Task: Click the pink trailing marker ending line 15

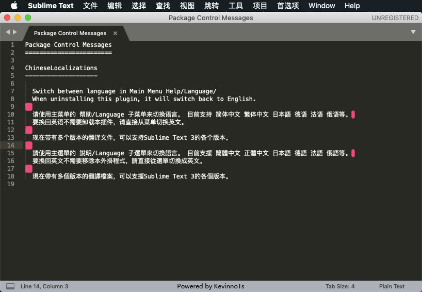Action: click(x=353, y=153)
